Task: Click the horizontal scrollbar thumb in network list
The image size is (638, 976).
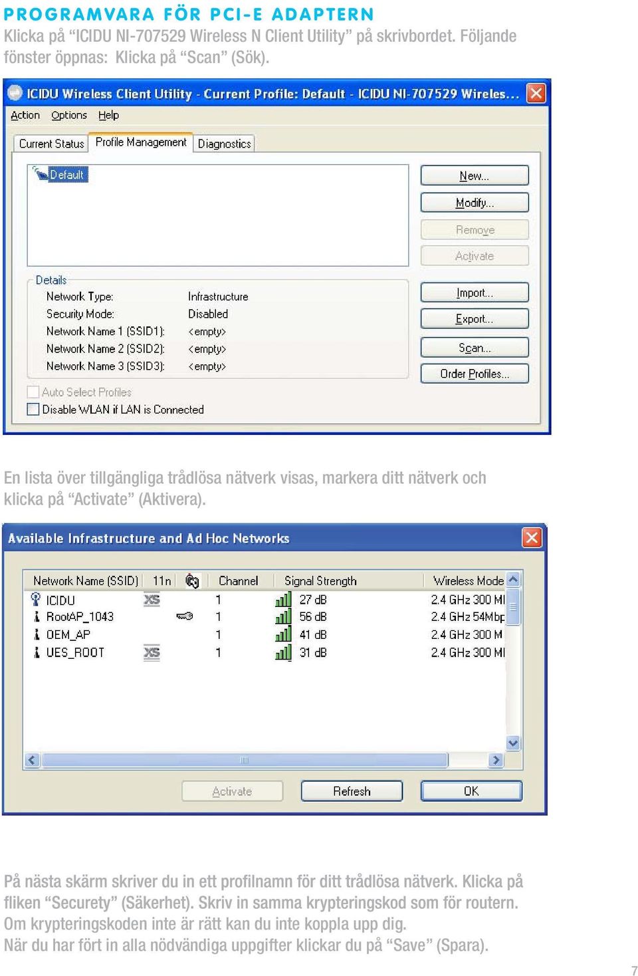Action: pyautogui.click(x=245, y=760)
